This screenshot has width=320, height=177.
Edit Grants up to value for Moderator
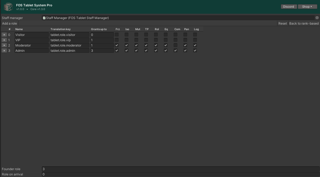(102, 45)
